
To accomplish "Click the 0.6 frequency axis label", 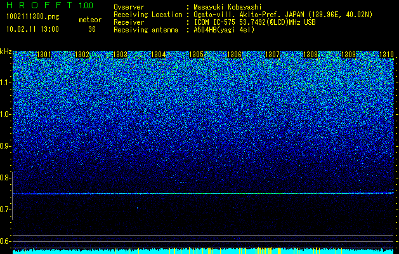I will [x=6, y=241].
